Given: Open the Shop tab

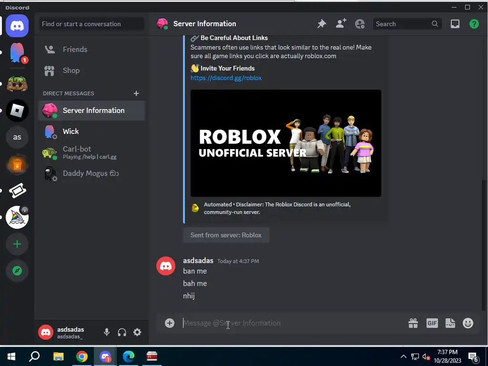Looking at the screenshot, I should point(91,71).
